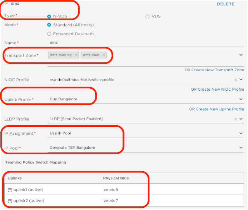Remove the dmz-overlay transport zone tag

tap(76, 55)
